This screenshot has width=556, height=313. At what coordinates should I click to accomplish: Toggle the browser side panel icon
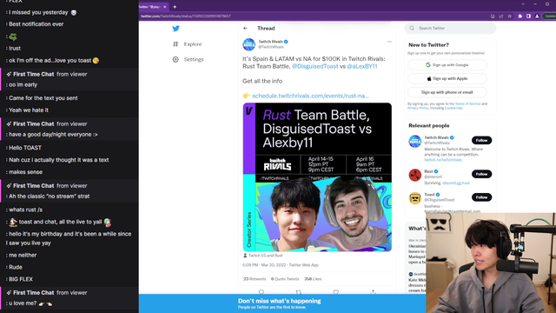[x=528, y=16]
